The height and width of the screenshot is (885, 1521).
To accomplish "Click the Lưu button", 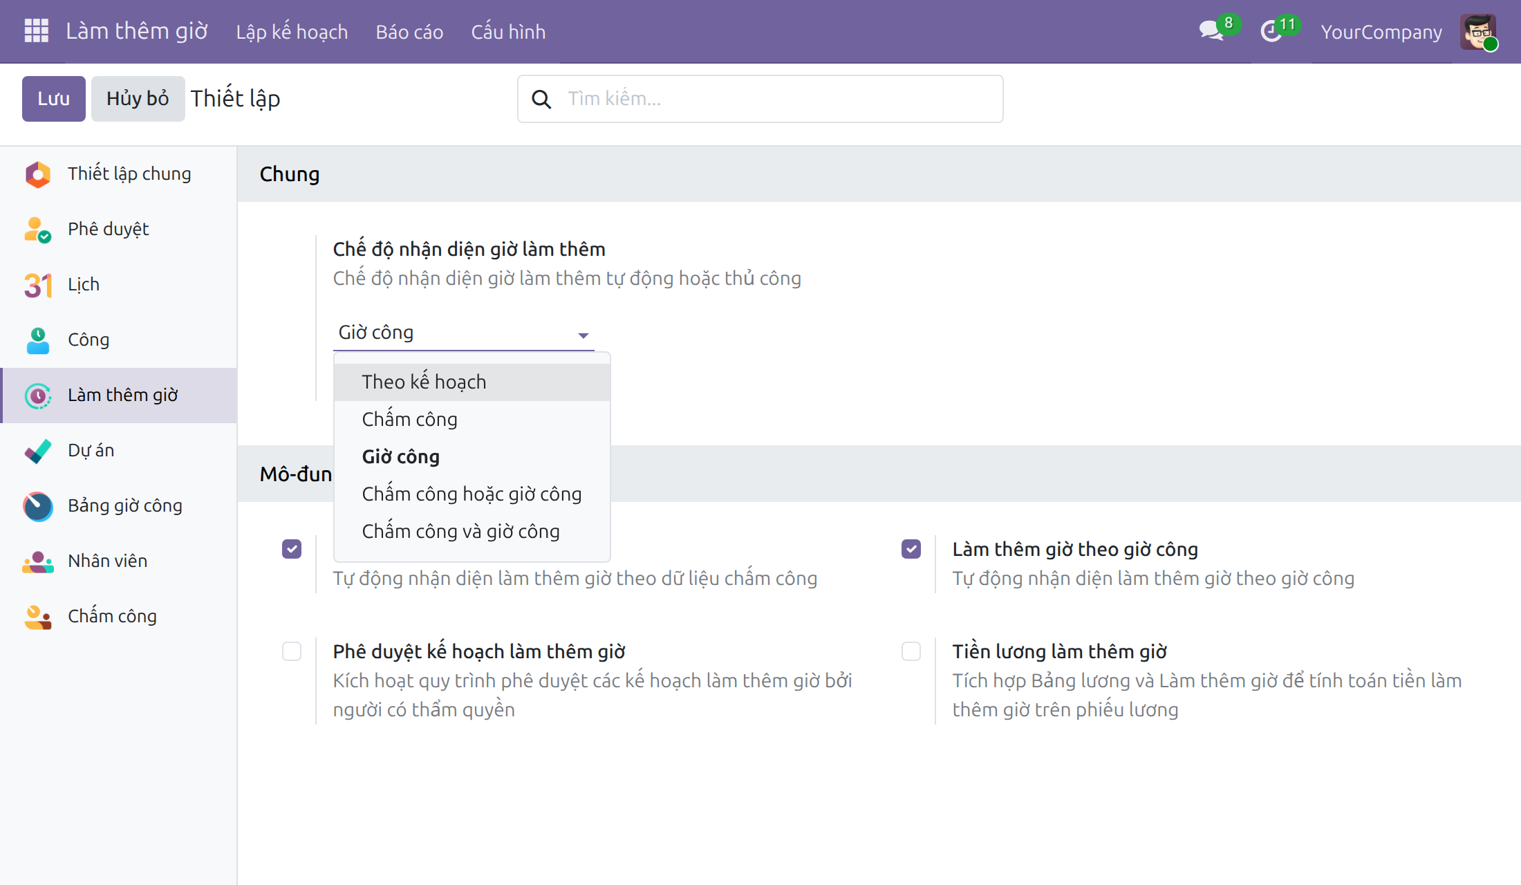I will click(54, 99).
